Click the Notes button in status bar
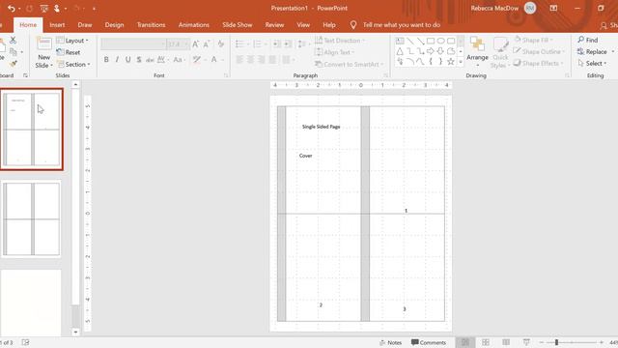The width and height of the screenshot is (618, 348). click(390, 342)
